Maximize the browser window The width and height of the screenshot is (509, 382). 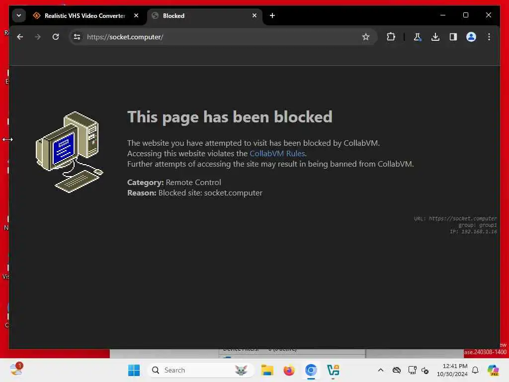465,15
